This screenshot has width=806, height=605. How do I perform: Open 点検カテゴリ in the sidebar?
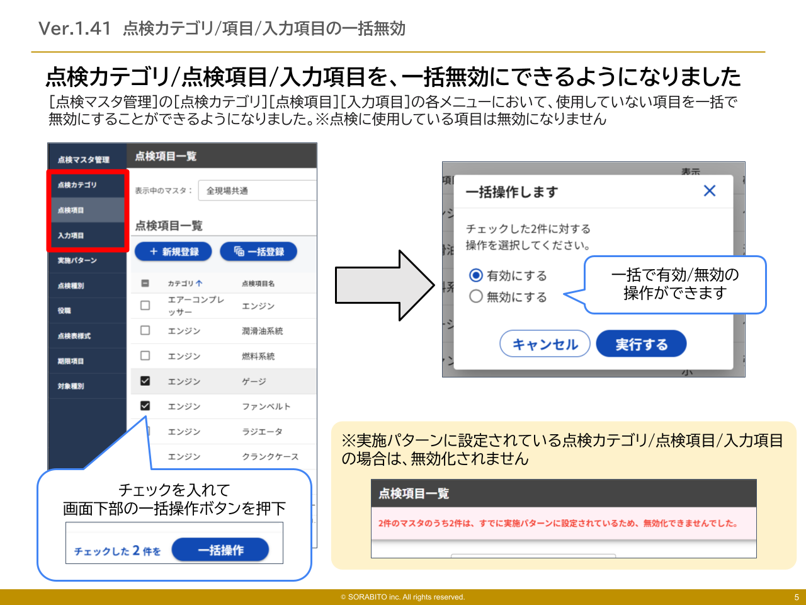tap(77, 185)
